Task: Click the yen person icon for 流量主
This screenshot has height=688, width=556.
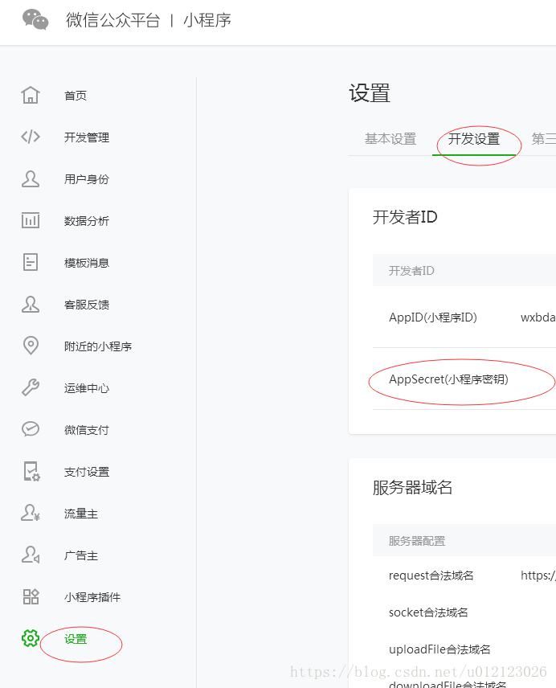Action: 31,513
